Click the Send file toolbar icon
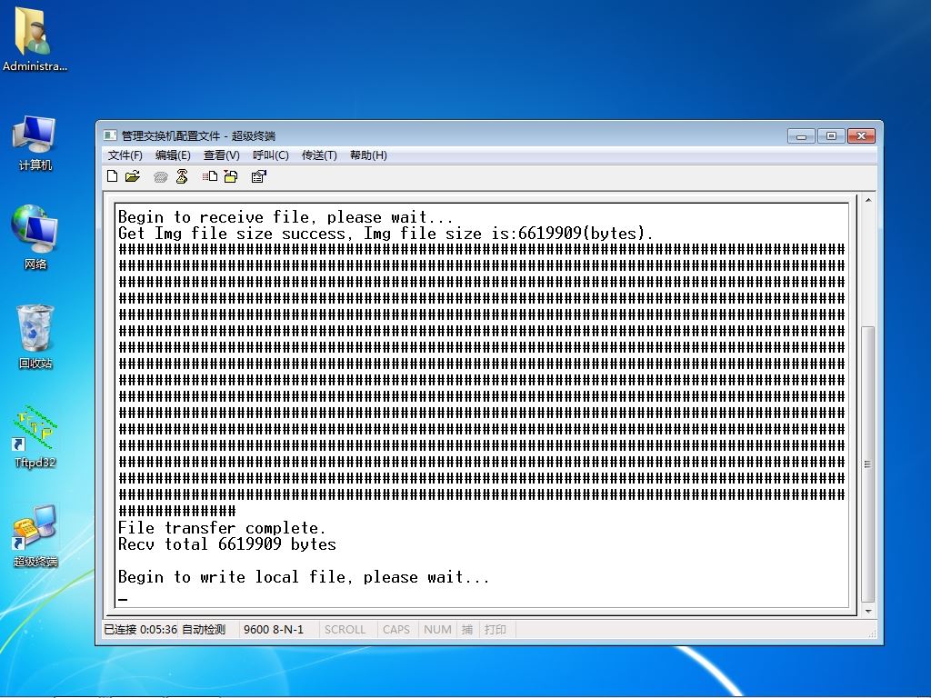931x698 pixels. pyautogui.click(x=210, y=176)
